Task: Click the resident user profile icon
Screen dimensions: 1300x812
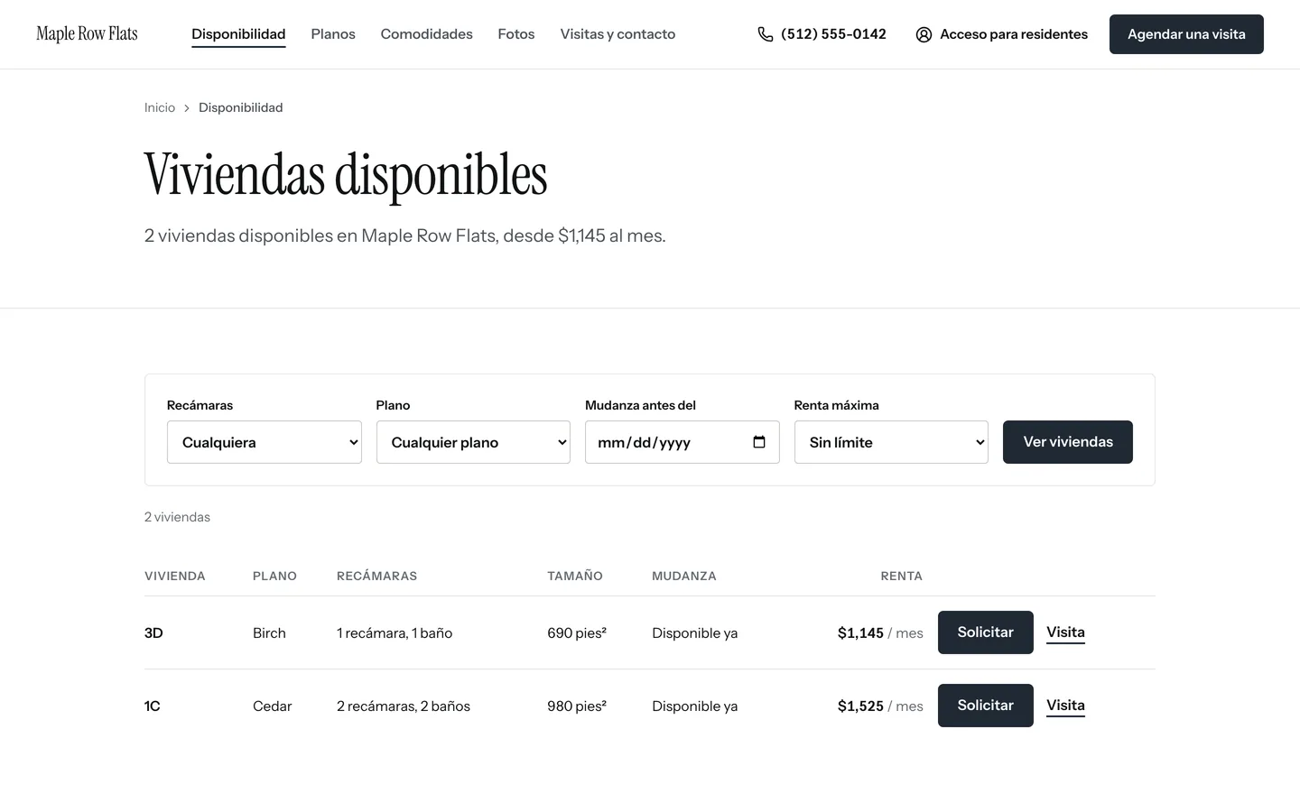Action: pos(924,34)
